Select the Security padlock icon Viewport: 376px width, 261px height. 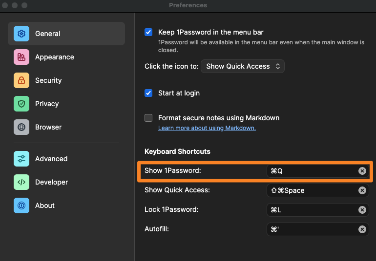point(21,80)
